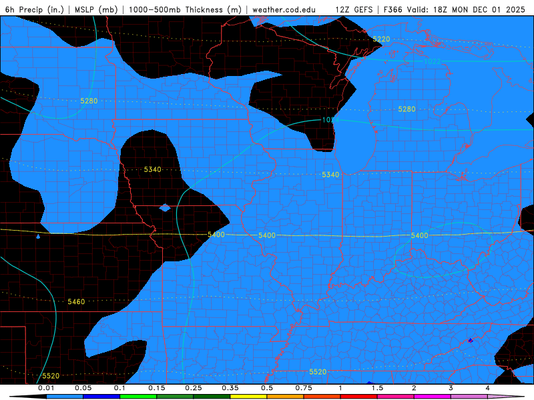Click the "6h Precip (in.)" header label
The width and height of the screenshot is (534, 400).
(x=35, y=9)
